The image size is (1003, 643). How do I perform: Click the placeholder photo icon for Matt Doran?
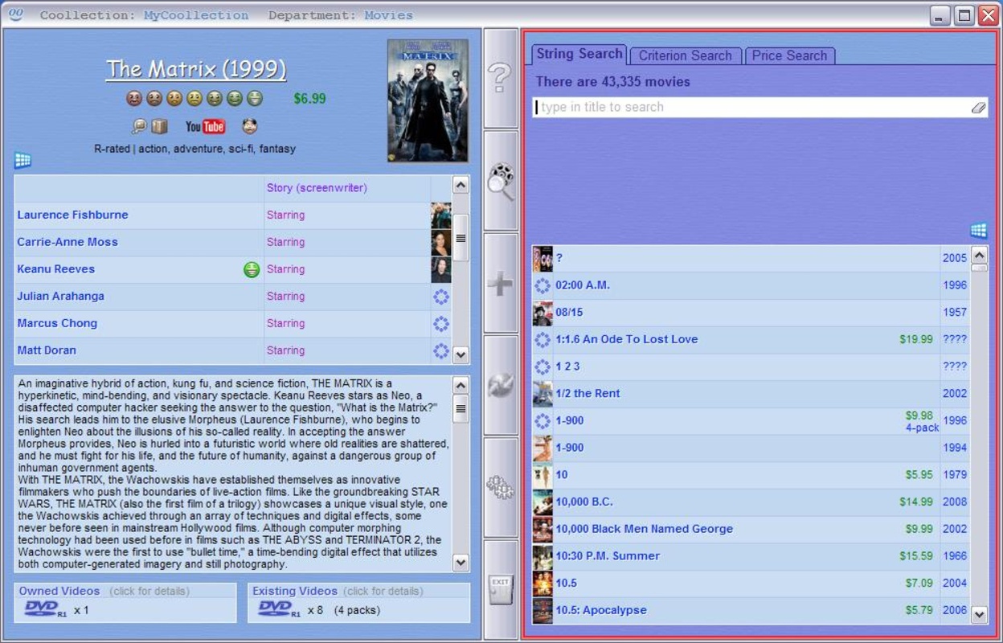tap(441, 350)
